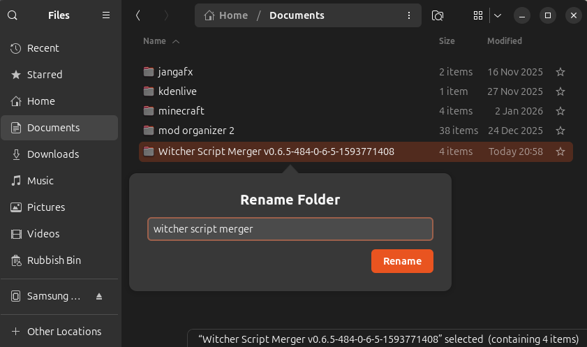Switch to grid view icon
This screenshot has width=587, height=347.
coord(478,15)
